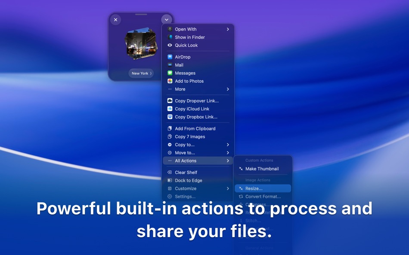Click the Add From Clipboard icon

[170, 128]
